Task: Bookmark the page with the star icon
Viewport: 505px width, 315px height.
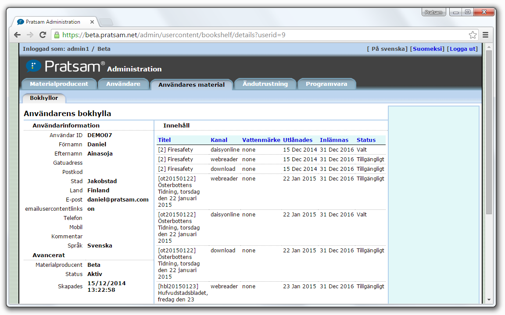Action: point(473,34)
